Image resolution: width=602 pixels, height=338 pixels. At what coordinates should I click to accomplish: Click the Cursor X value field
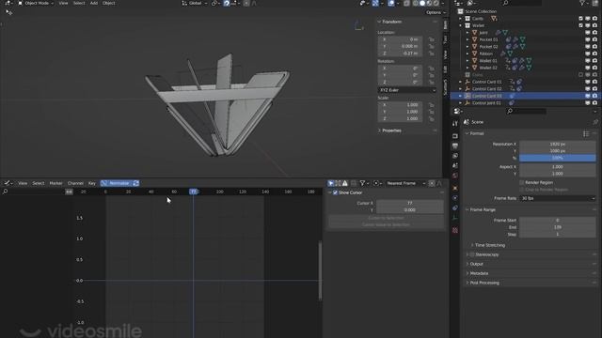[410, 203]
